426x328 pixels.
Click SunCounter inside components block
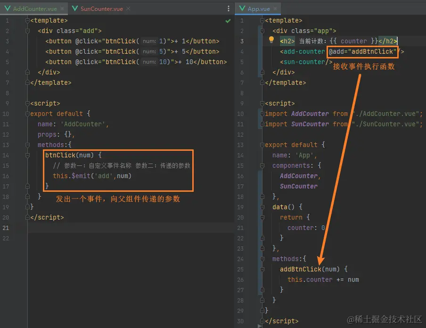299,187
